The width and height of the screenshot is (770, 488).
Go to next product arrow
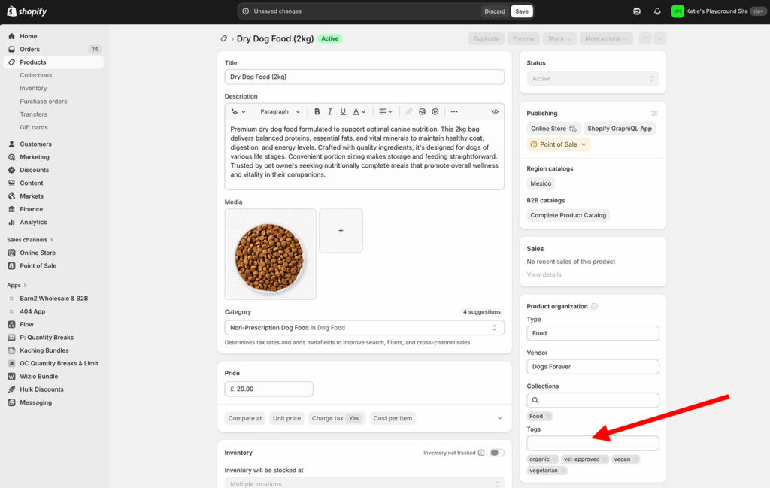660,38
